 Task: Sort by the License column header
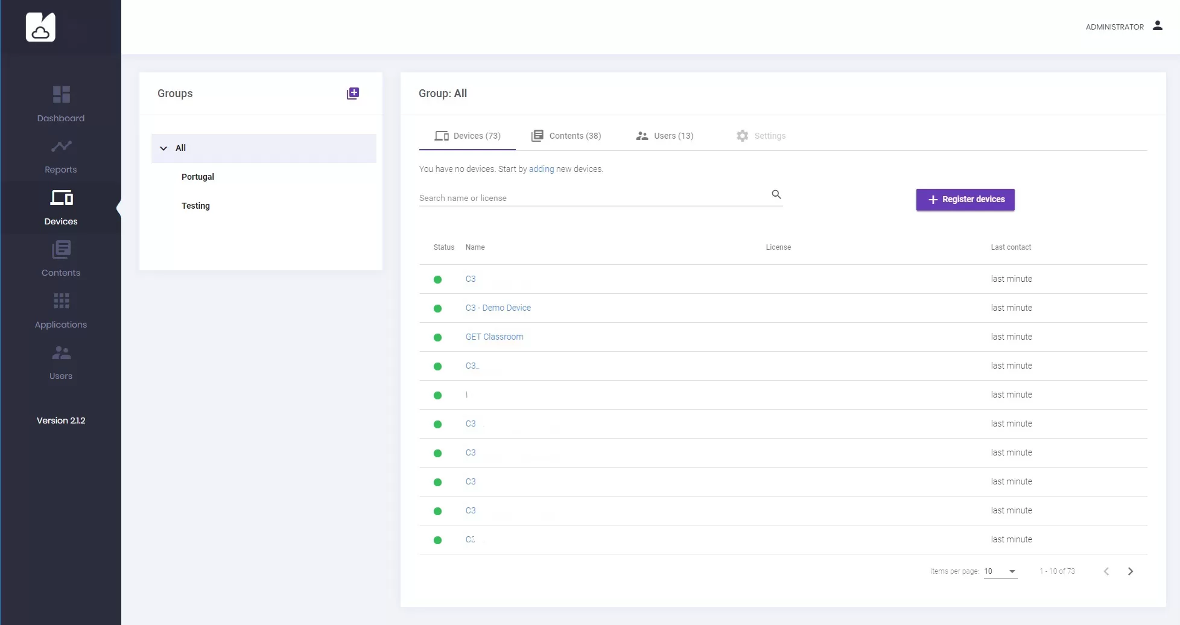coord(778,247)
